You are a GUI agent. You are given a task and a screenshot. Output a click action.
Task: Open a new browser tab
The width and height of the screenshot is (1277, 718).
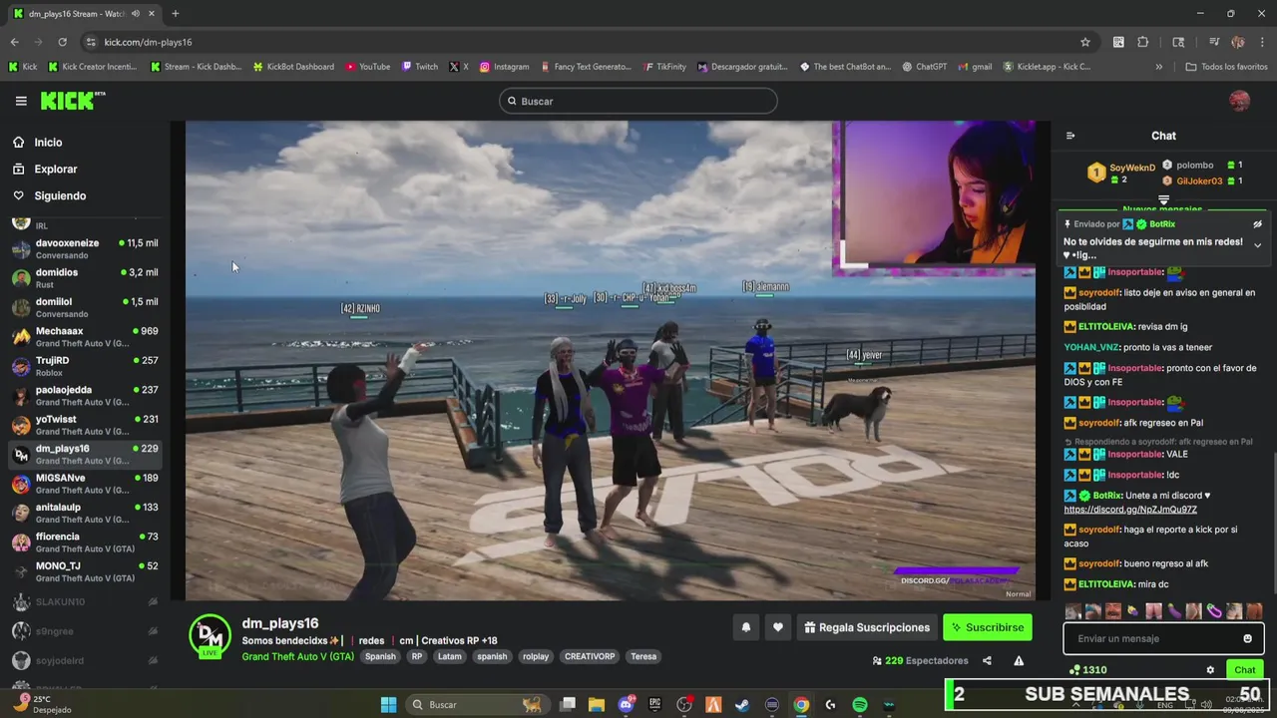click(x=175, y=14)
